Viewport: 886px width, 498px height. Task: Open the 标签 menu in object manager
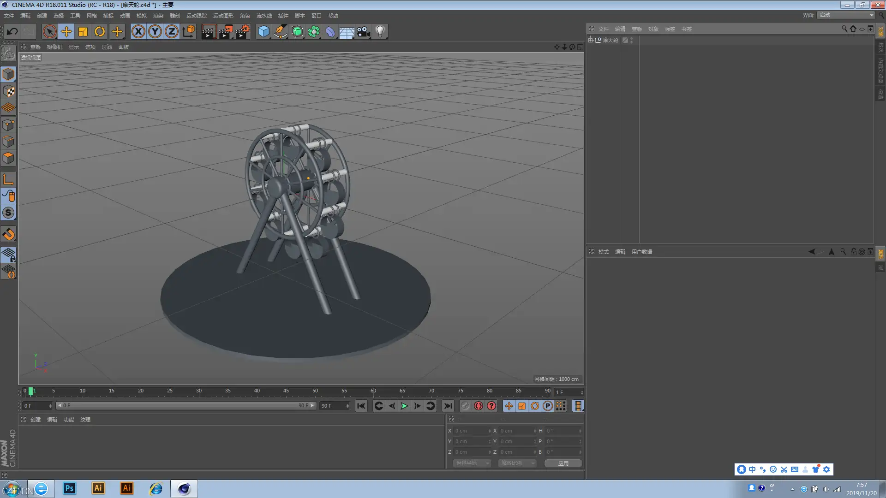[670, 29]
